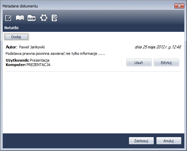Click the author name Paweł Jankowski
Image resolution: width=187 pixels, height=151 pixels.
coord(32,47)
